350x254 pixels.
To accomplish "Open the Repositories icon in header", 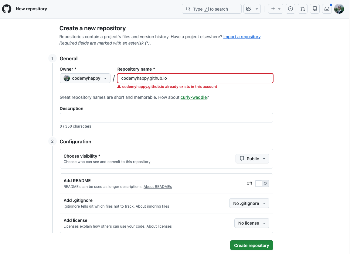I will tap(315, 9).
